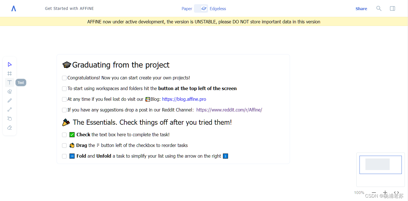Select the Text tool

10,82
